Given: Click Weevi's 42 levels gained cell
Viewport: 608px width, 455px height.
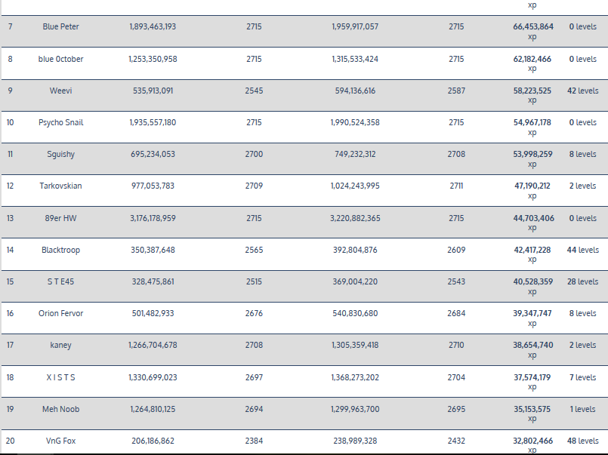Looking at the screenshot, I should tap(582, 91).
